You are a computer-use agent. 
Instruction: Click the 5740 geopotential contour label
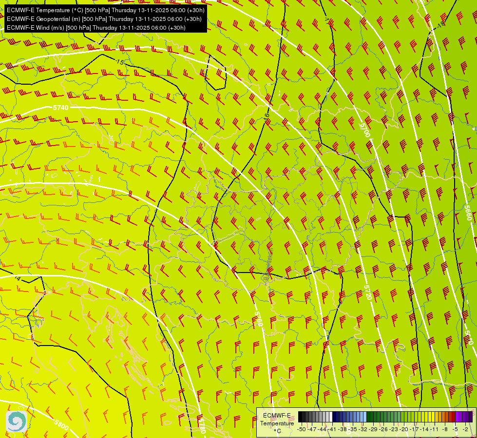pyautogui.click(x=60, y=108)
